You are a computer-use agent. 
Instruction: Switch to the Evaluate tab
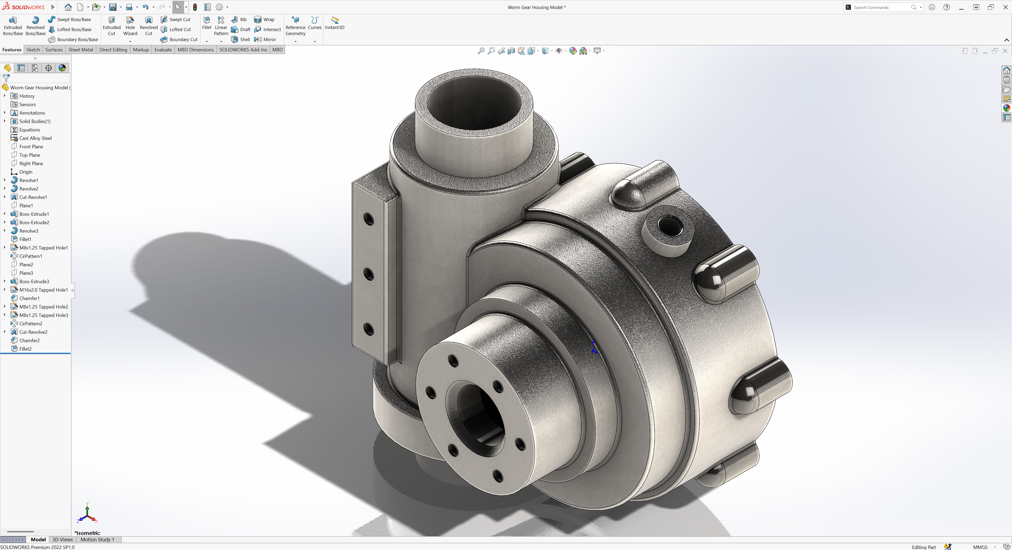coord(163,50)
